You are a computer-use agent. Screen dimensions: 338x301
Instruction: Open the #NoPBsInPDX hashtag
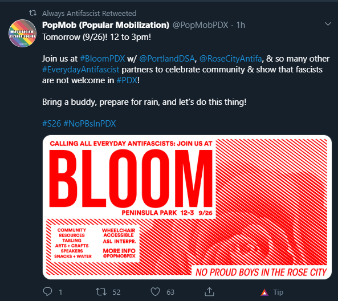pos(89,124)
